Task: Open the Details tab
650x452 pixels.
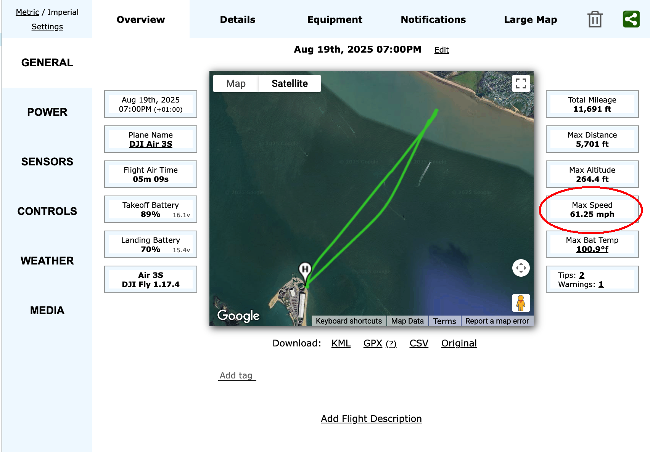Action: tap(238, 19)
